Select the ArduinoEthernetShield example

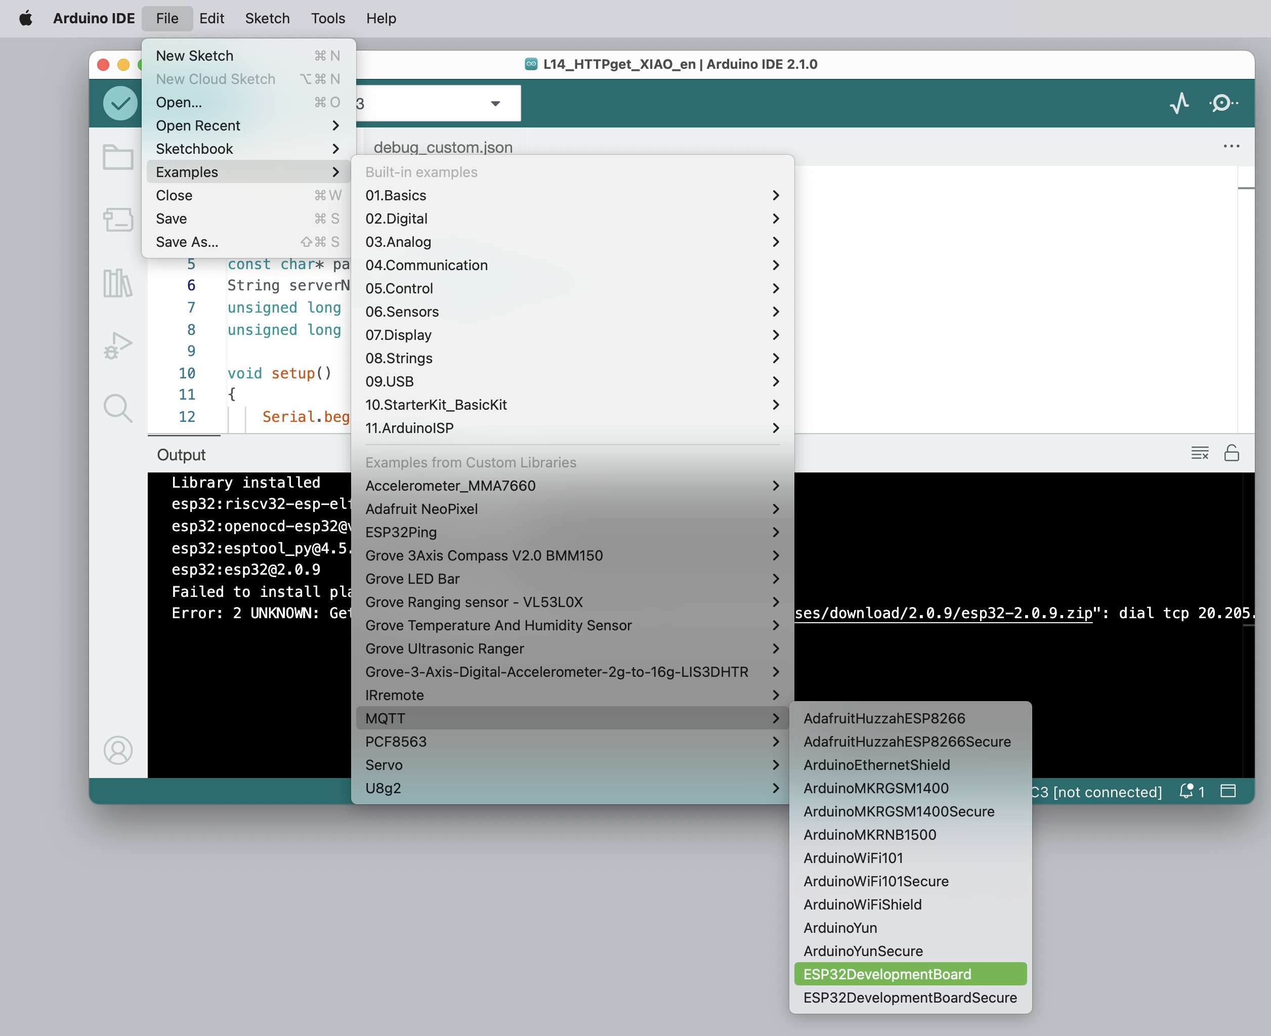910,765
